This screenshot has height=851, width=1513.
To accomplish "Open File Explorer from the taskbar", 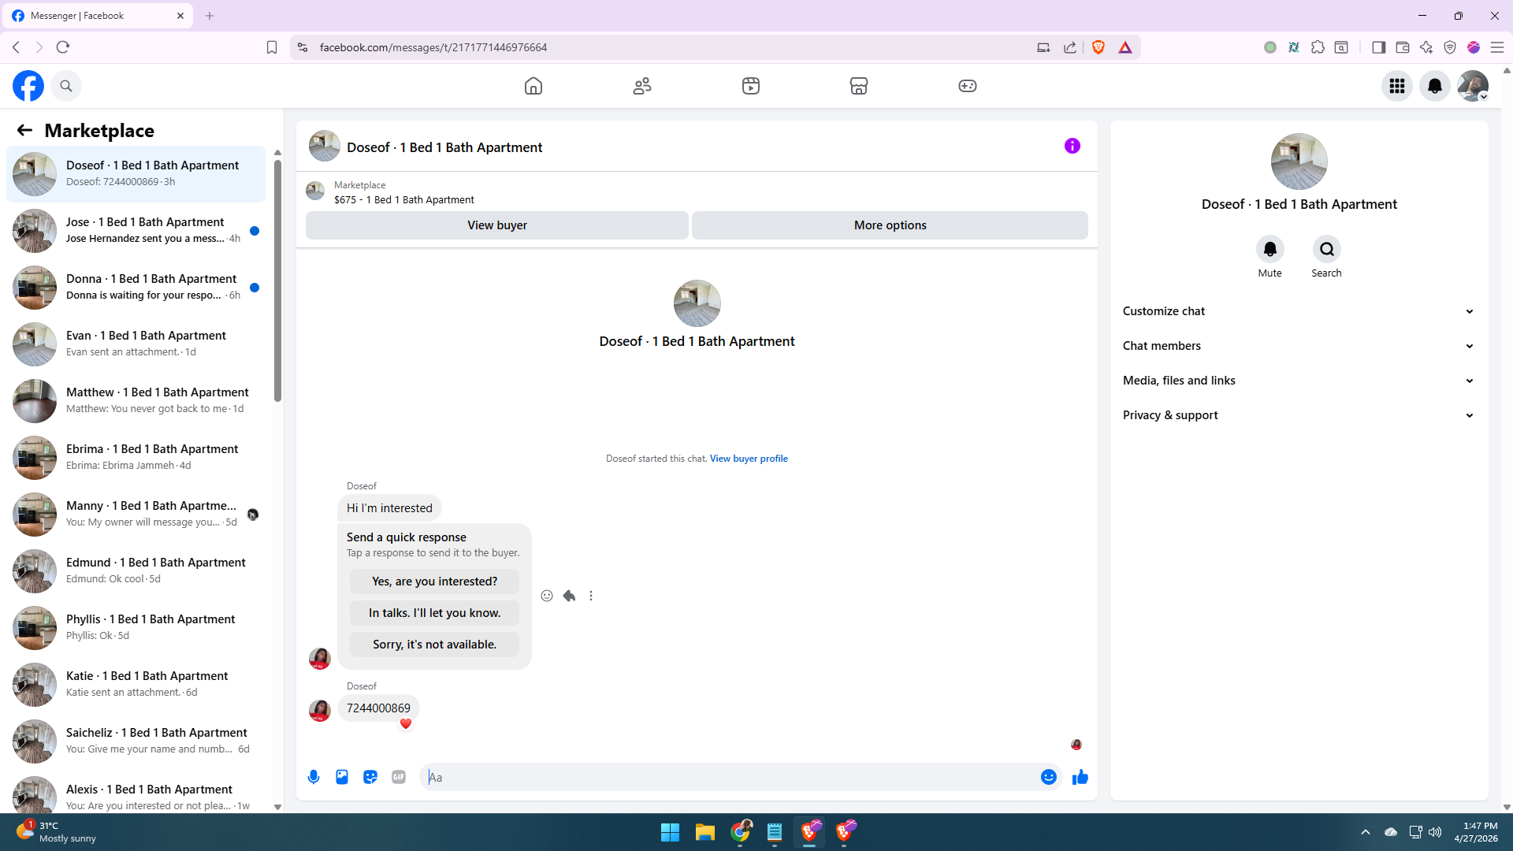I will point(705,832).
